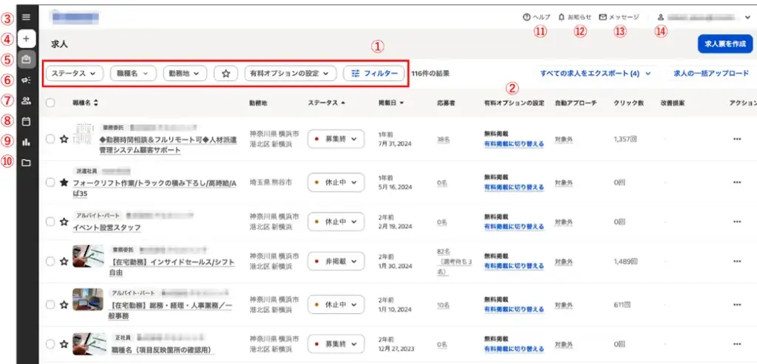Open the hamburger menu in the sidebar
The width and height of the screenshot is (757, 364).
pyautogui.click(x=27, y=16)
